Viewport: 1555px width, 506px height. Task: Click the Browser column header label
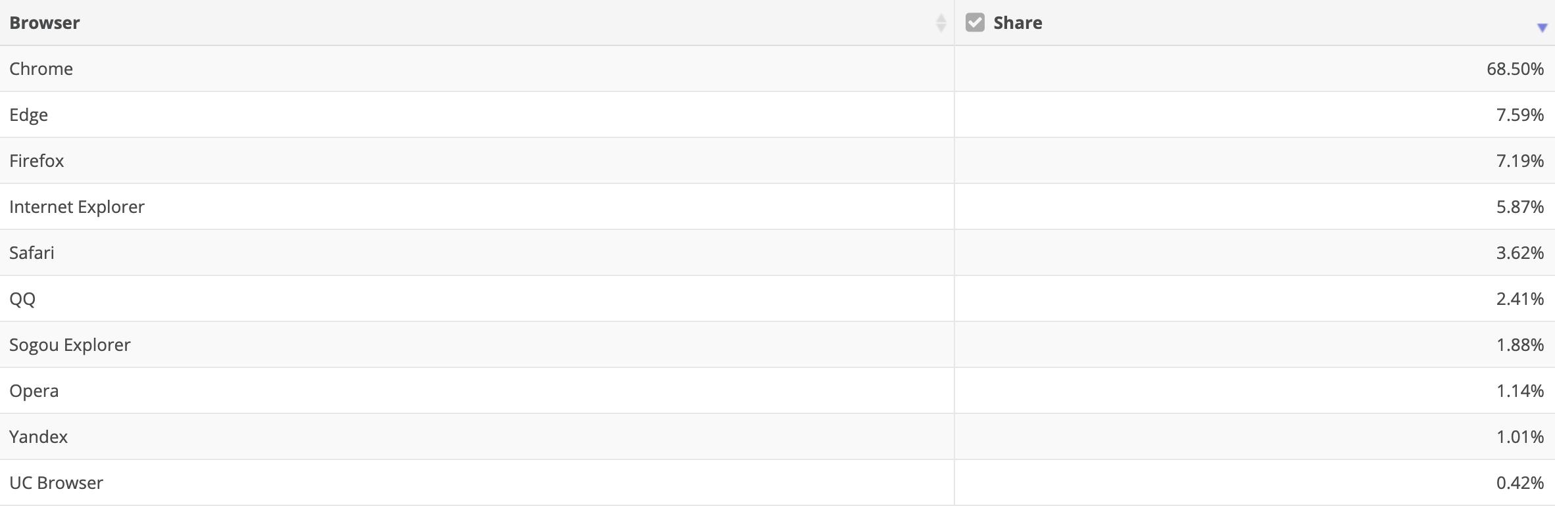(x=45, y=23)
